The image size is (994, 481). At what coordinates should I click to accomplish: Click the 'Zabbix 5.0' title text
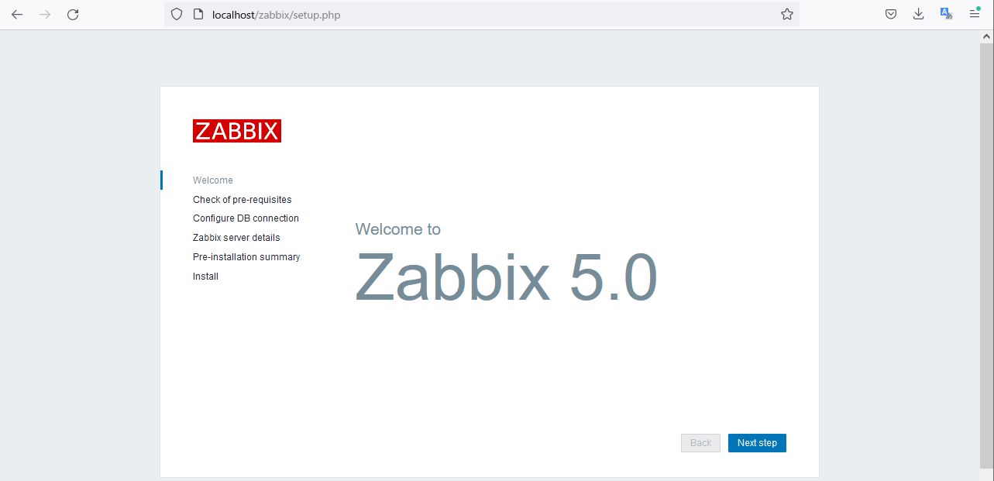pyautogui.click(x=506, y=277)
